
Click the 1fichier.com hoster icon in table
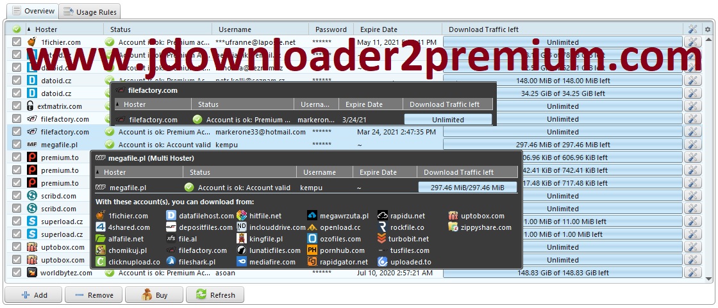31,42
